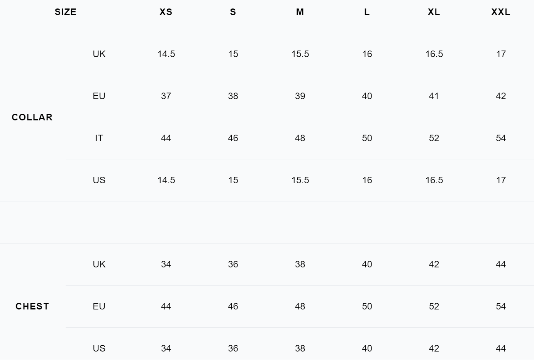This screenshot has height=360, width=534.
Task: Select UK collar value 14.5
Action: pyautogui.click(x=166, y=54)
